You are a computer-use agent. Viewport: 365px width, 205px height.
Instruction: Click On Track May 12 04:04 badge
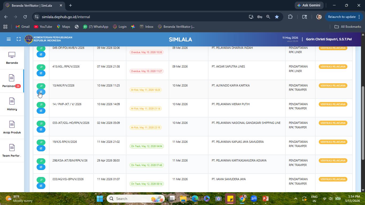click(146, 146)
